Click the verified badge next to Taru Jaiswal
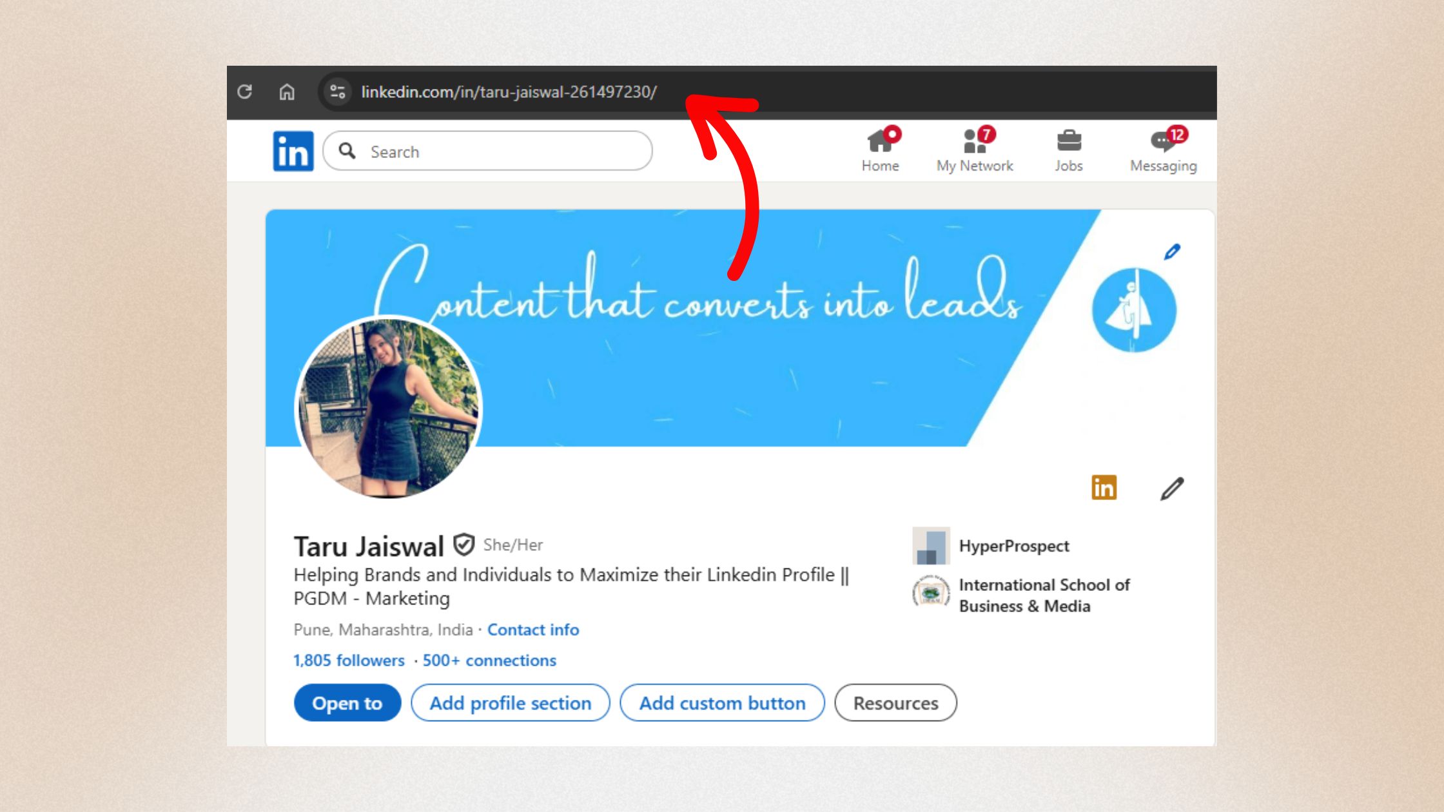1444x812 pixels. click(463, 544)
